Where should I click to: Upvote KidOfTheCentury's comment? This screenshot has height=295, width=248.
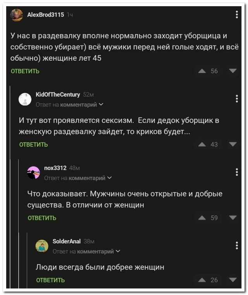(202, 144)
